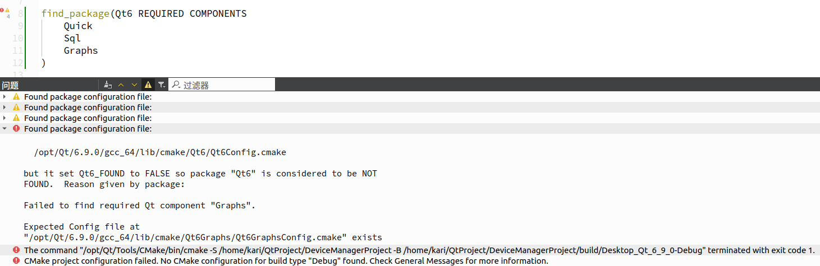Viewport: 820px width, 266px height.
Task: Toggle the show warnings button
Action: click(148, 85)
